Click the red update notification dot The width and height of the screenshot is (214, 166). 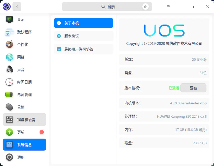coord(42,132)
